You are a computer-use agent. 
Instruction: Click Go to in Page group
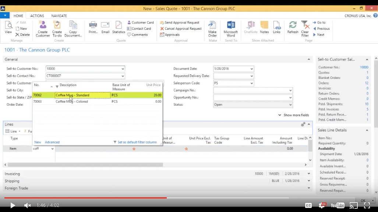[319, 23]
